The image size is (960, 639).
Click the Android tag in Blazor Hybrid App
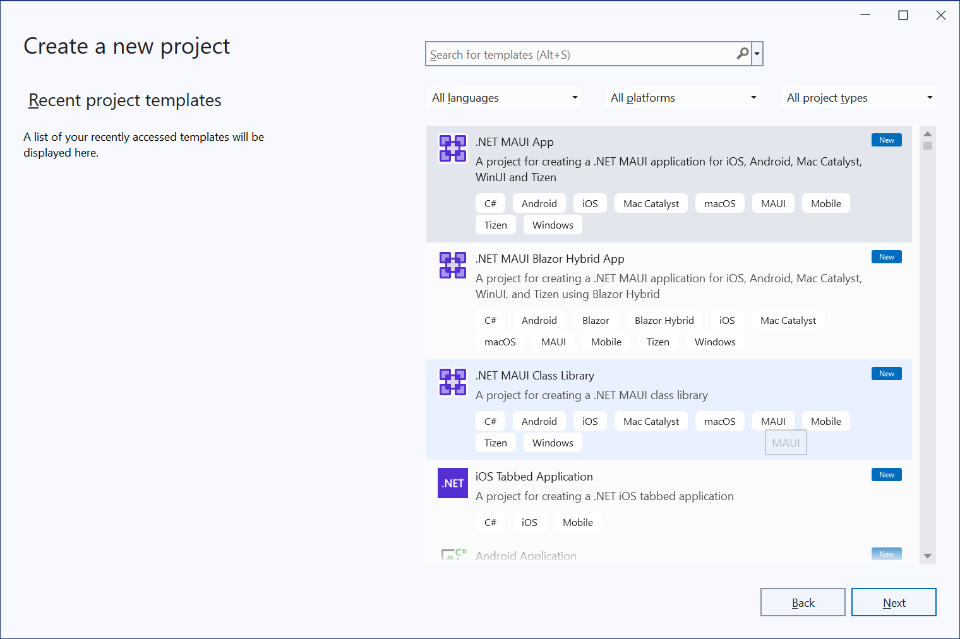pos(539,320)
